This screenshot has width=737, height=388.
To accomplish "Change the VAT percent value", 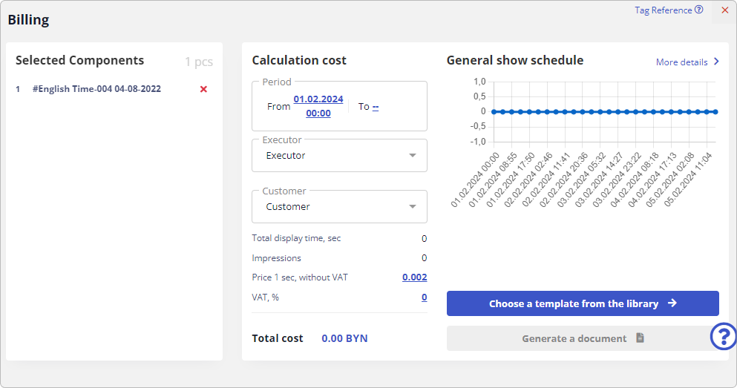I will coord(424,297).
